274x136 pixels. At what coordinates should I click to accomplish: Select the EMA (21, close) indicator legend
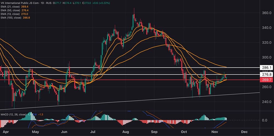pos(14,7)
